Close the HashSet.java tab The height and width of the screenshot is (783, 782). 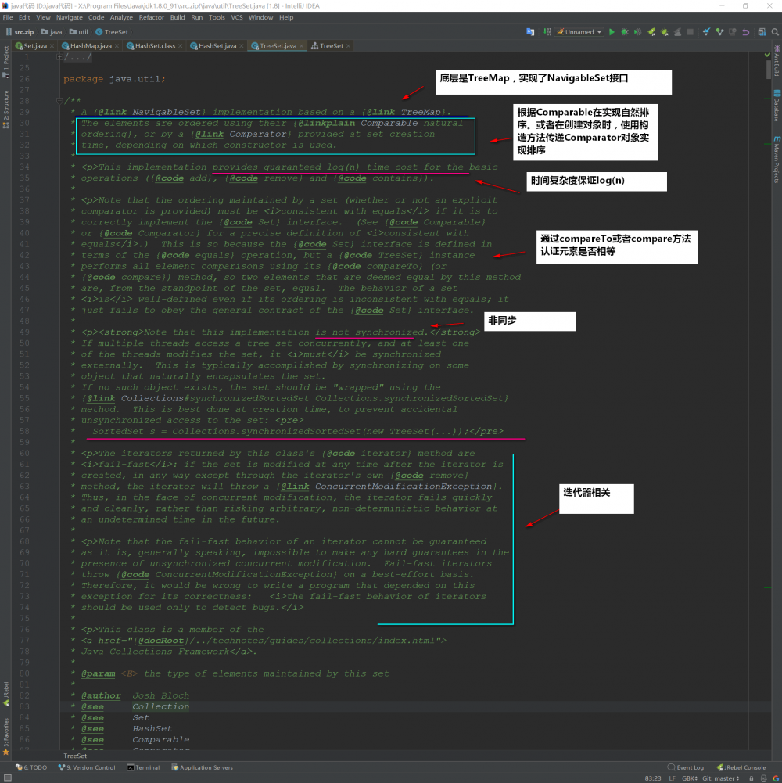pos(242,46)
